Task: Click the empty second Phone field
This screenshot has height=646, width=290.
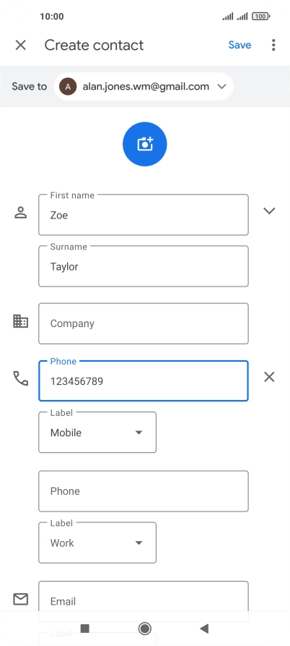Action: [x=144, y=491]
